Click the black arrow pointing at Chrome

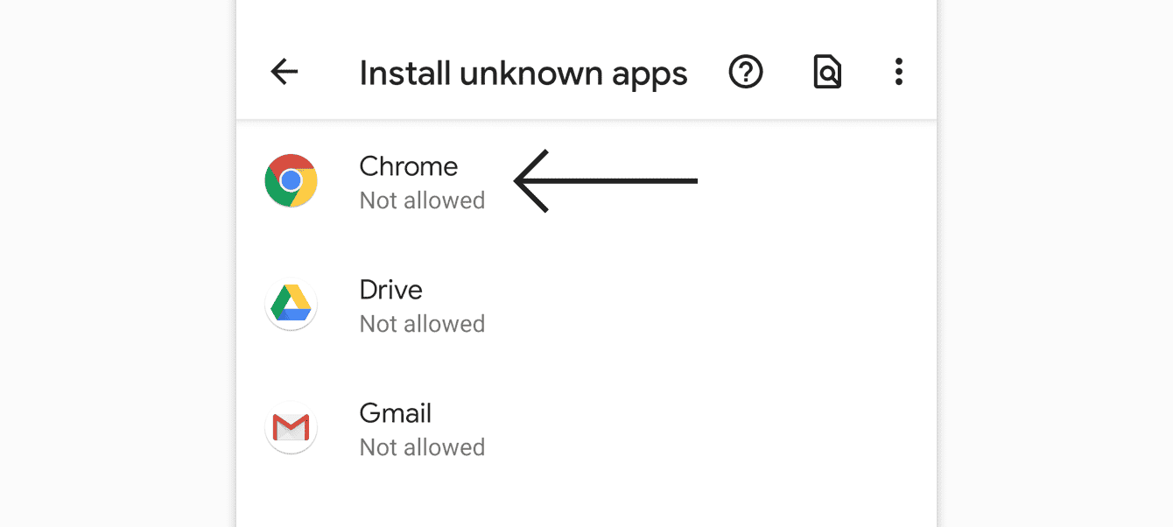(606, 181)
